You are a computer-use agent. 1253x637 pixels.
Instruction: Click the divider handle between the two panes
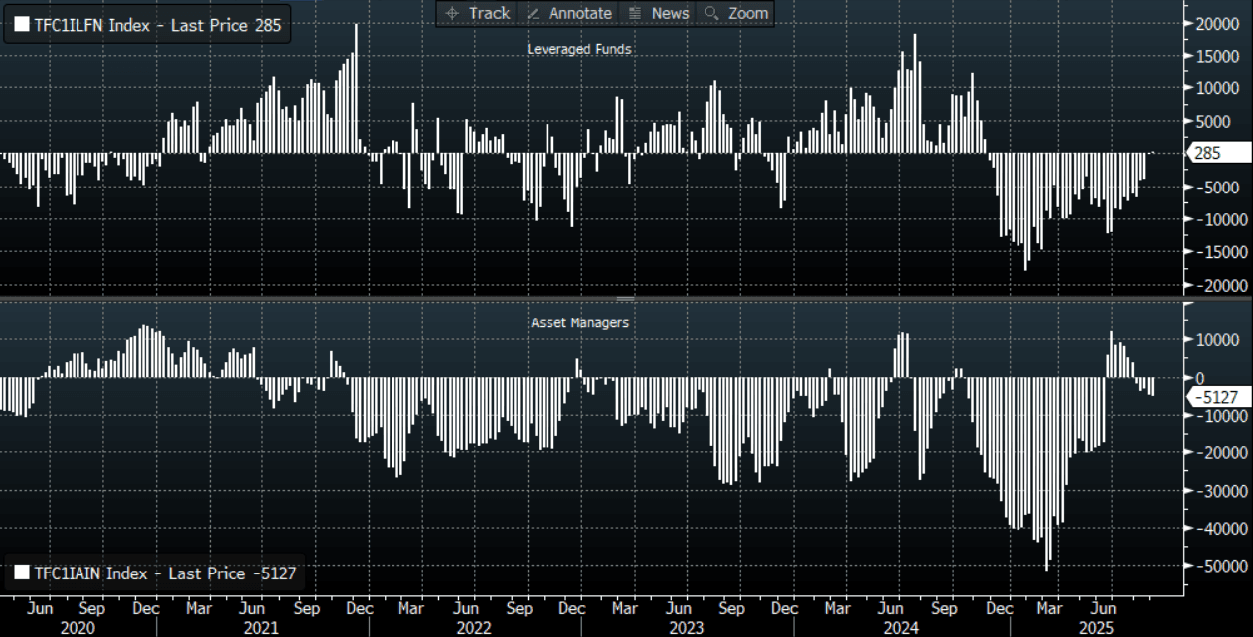tap(626, 298)
